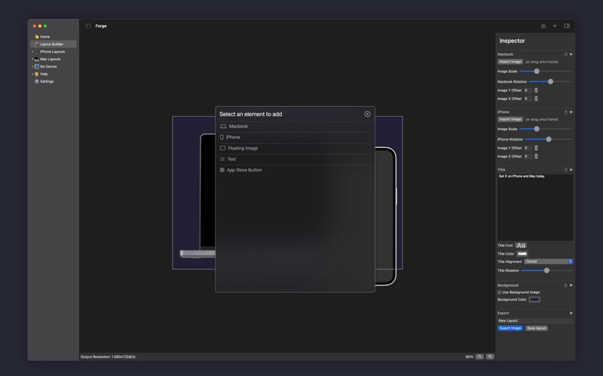Expand iPhone Layouts in the sidebar
Screen dimensions: 603x376
32,52
